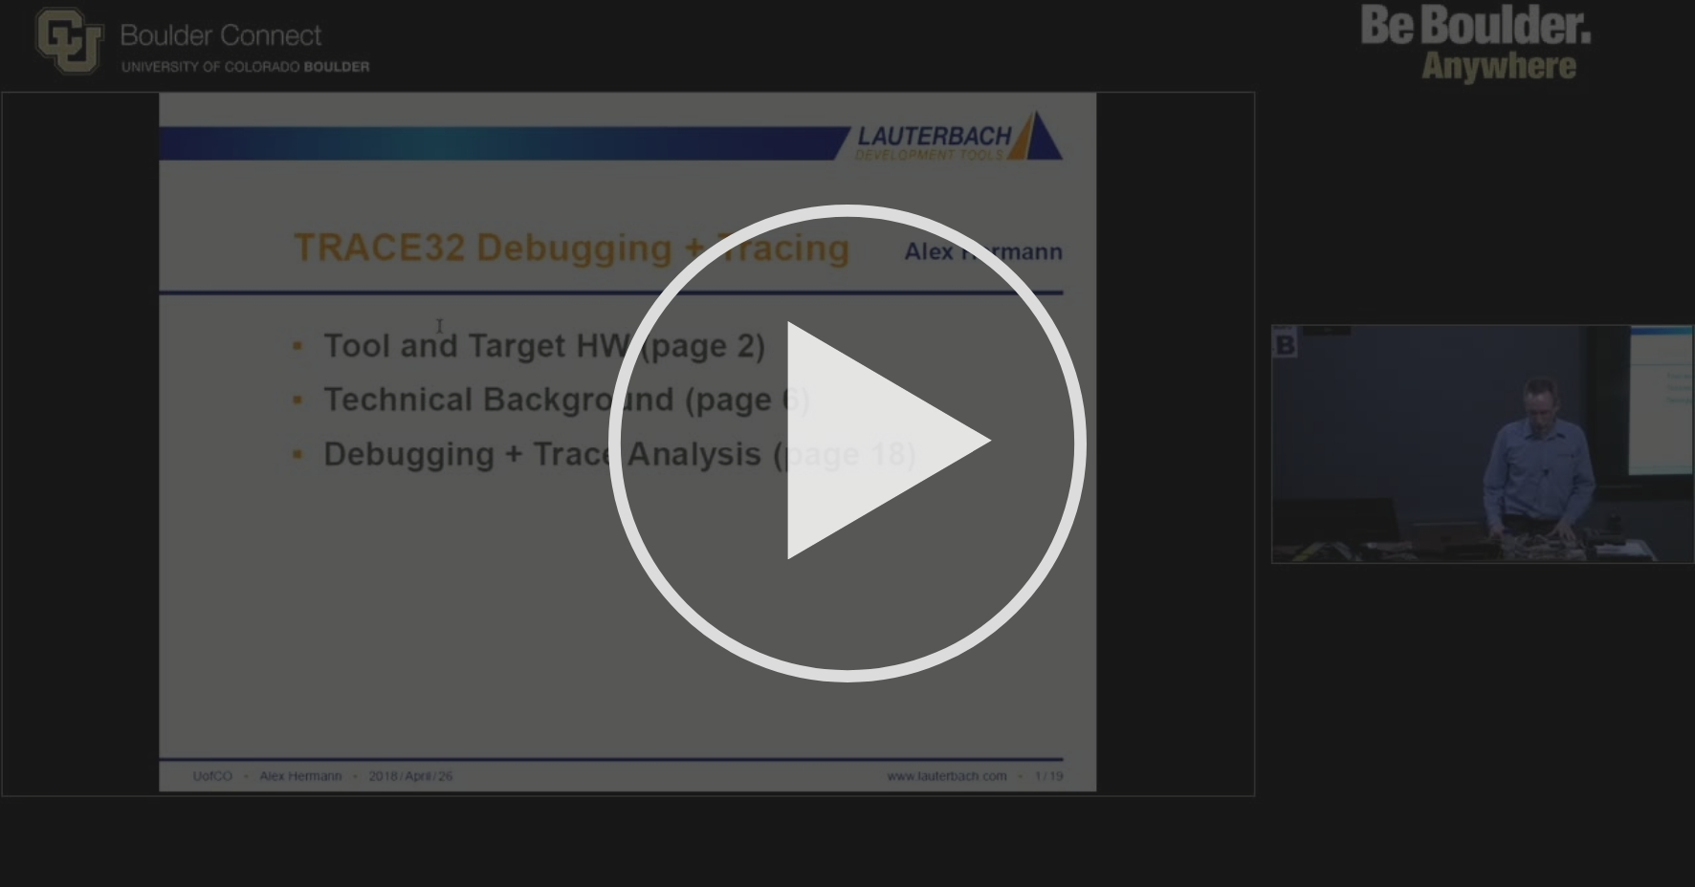Open the Boulder Connect header text
Image resolution: width=1695 pixels, height=887 pixels.
click(x=221, y=35)
